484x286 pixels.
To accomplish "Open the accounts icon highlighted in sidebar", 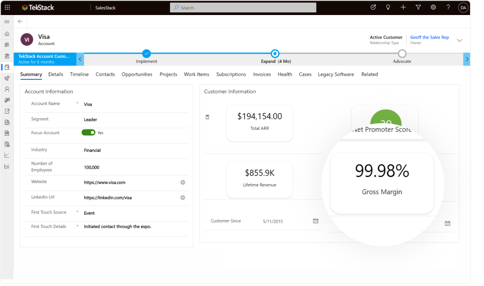I will [7, 67].
